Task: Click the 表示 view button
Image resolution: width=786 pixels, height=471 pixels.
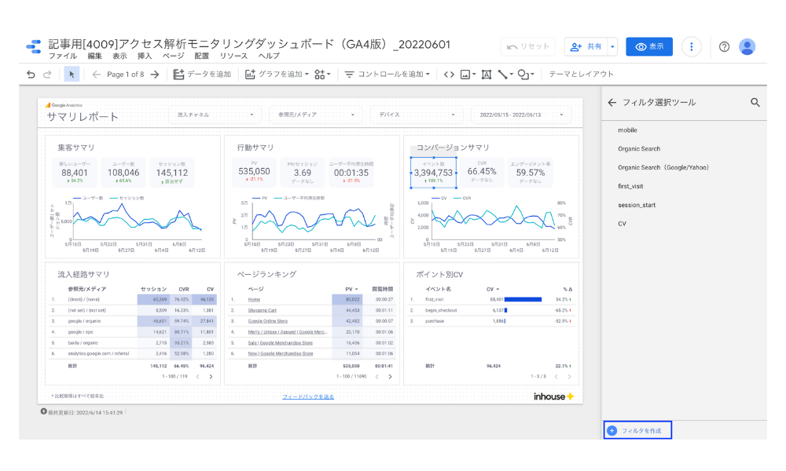Action: click(649, 46)
